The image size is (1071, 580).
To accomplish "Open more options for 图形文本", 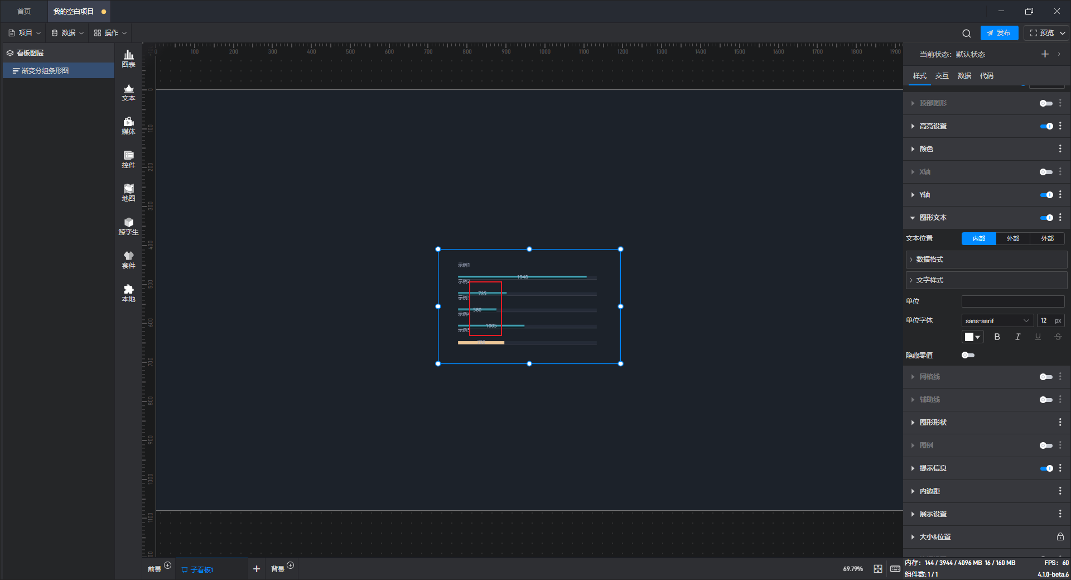I will click(1060, 218).
